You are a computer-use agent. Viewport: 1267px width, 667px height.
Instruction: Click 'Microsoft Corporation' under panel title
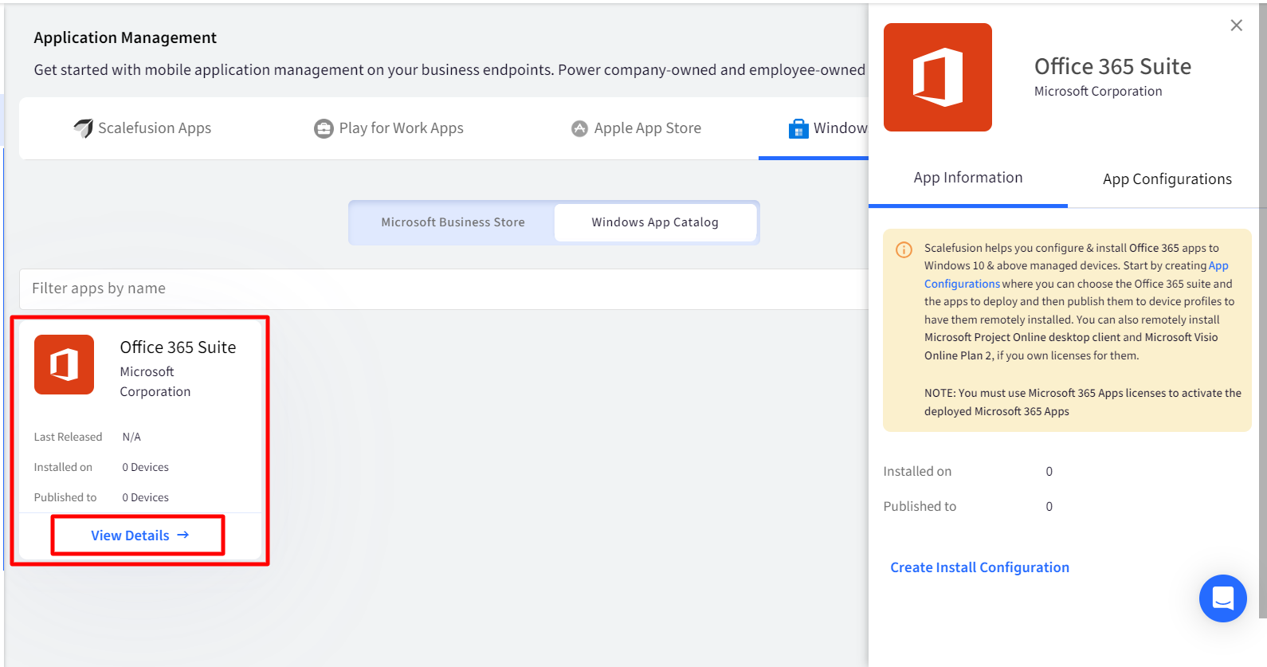click(1097, 92)
